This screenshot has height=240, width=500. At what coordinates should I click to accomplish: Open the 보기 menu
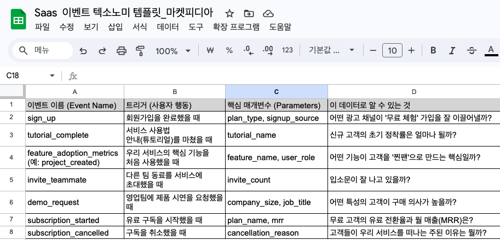(91, 27)
